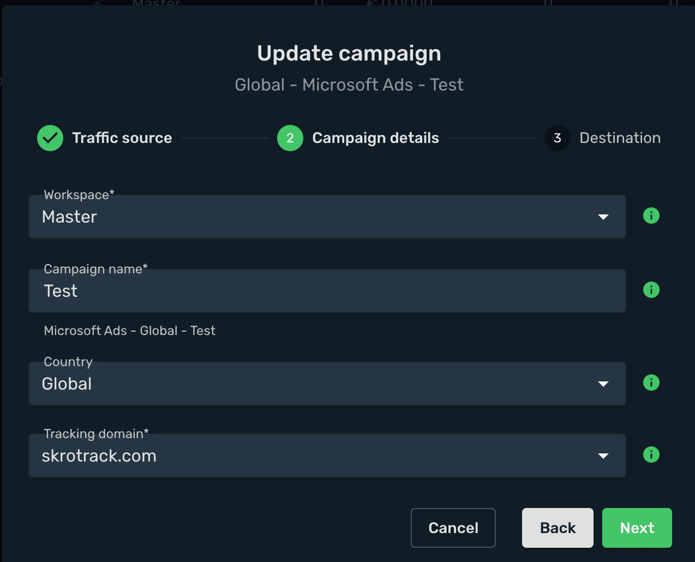Screen dimensions: 695x562
Task: Open the Workspace dropdown showing Master
Action: 327,217
